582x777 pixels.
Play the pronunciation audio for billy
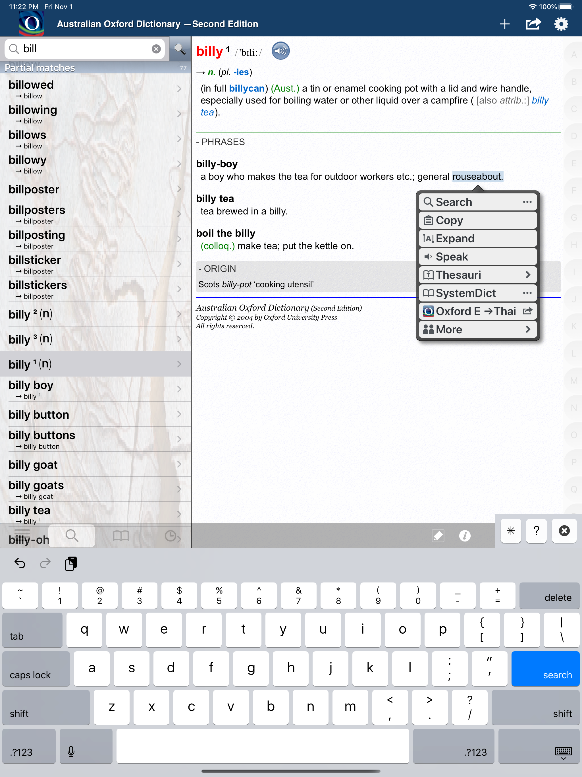280,51
